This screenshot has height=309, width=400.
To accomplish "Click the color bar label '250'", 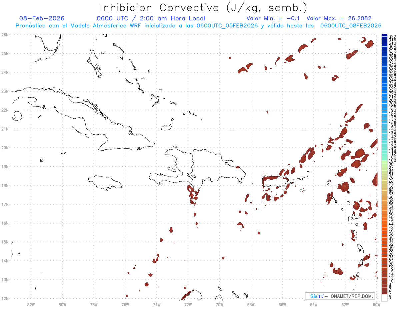I will (392, 77).
